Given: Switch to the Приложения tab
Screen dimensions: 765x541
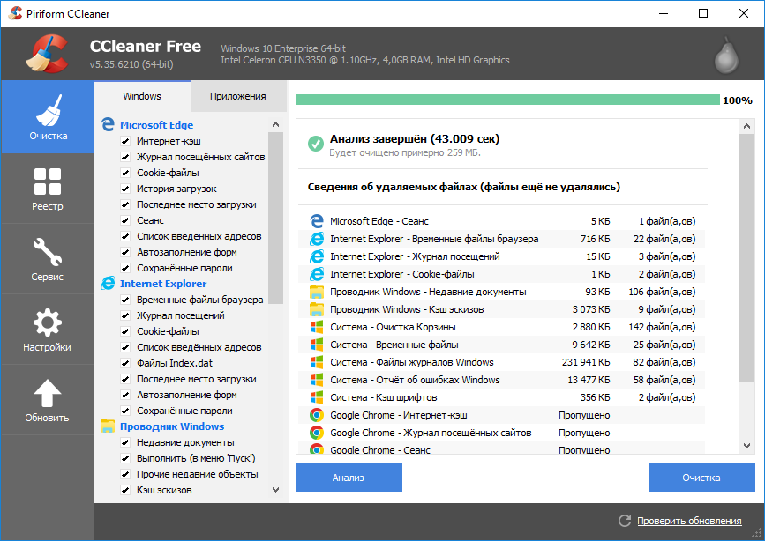Looking at the screenshot, I should pyautogui.click(x=238, y=96).
